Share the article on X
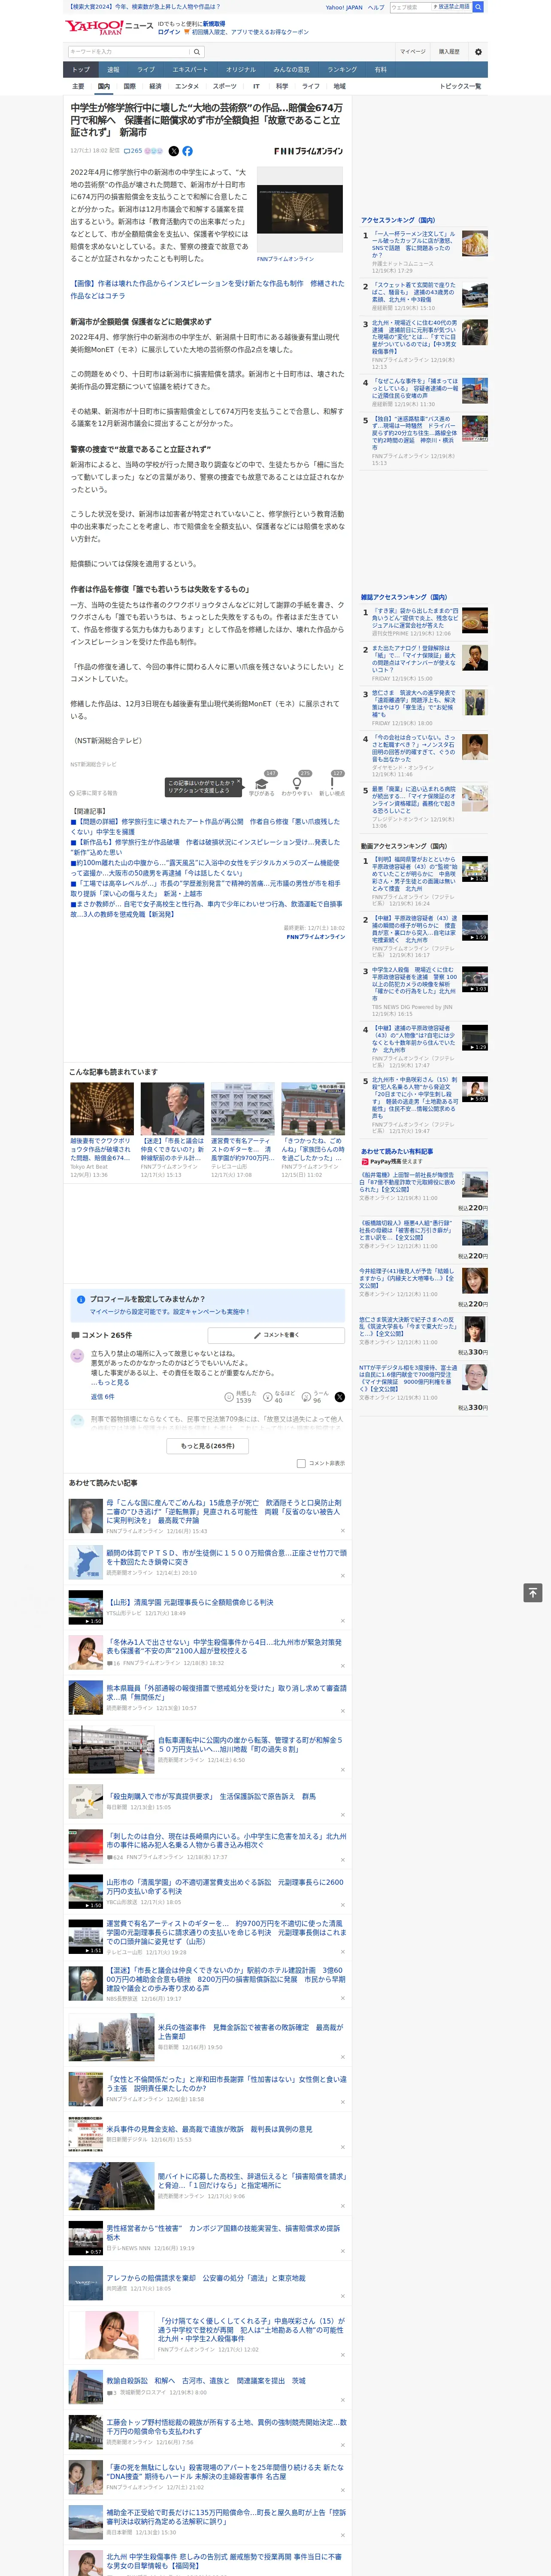 (174, 151)
